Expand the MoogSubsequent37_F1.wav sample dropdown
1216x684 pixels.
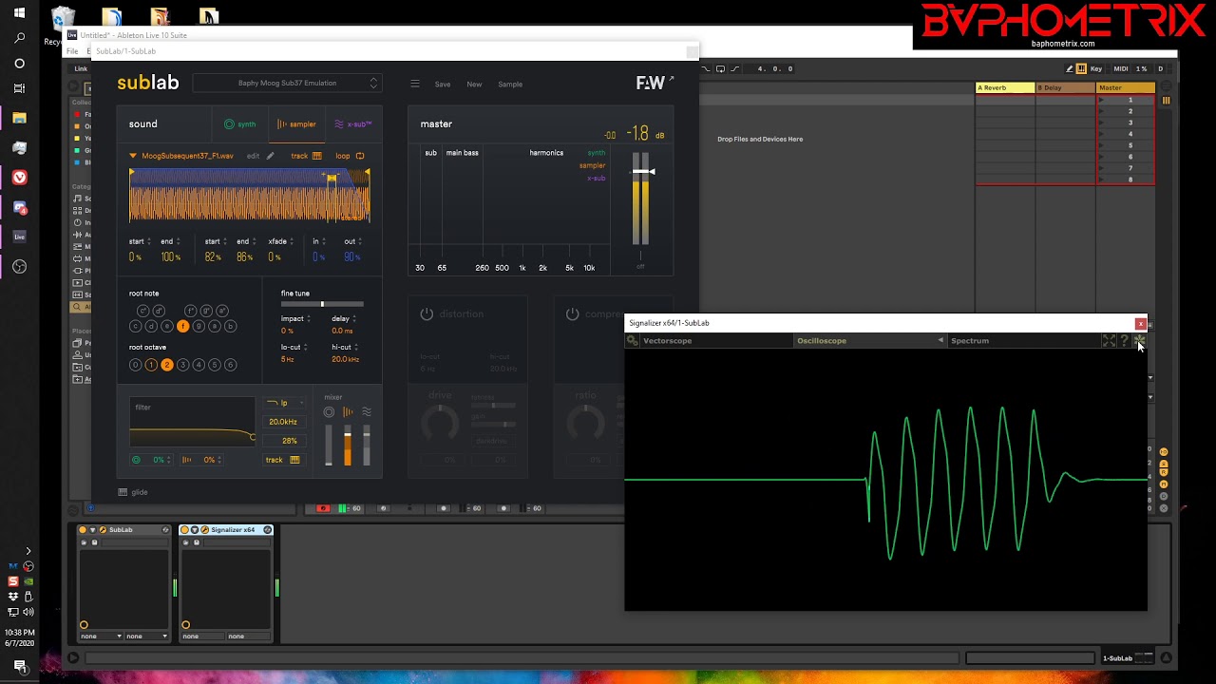pos(134,156)
